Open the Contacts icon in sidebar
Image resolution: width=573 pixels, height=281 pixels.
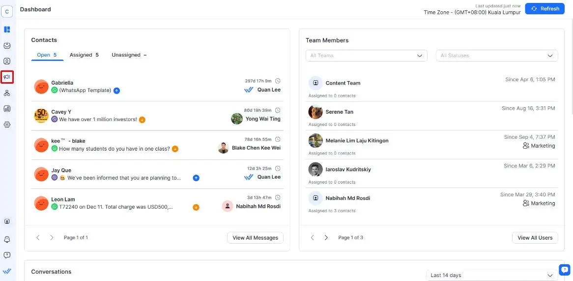[x=7, y=62]
